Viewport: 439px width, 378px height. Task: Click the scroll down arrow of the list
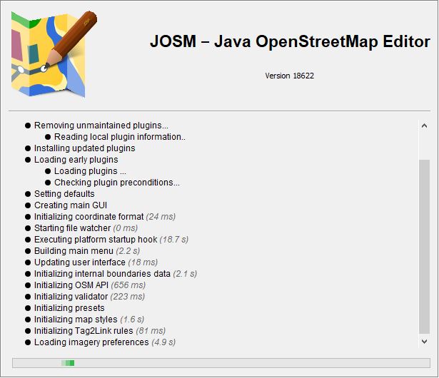[x=424, y=342]
